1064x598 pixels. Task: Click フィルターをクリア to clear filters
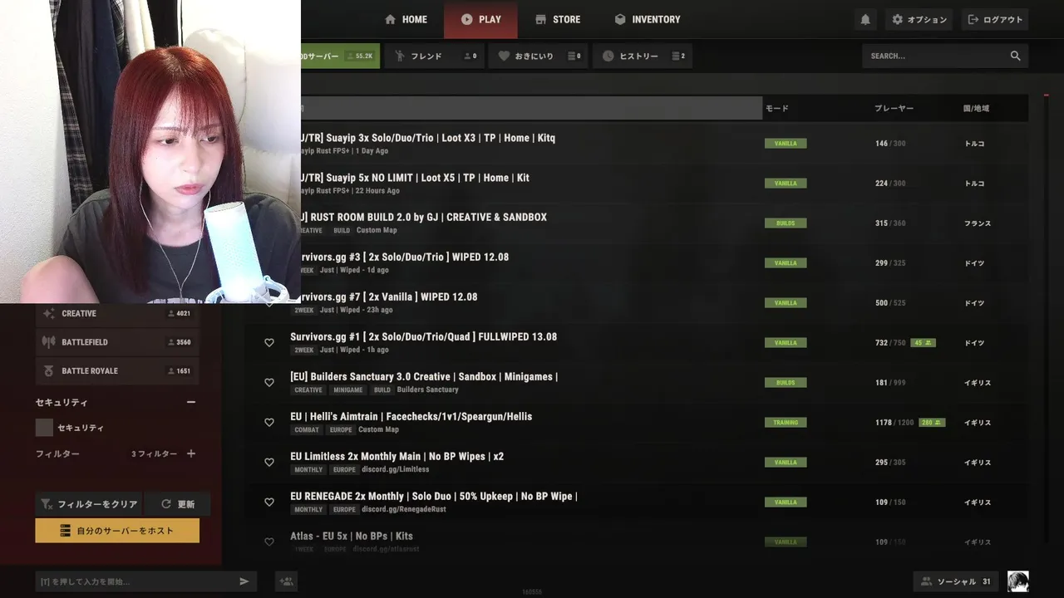tap(88, 504)
